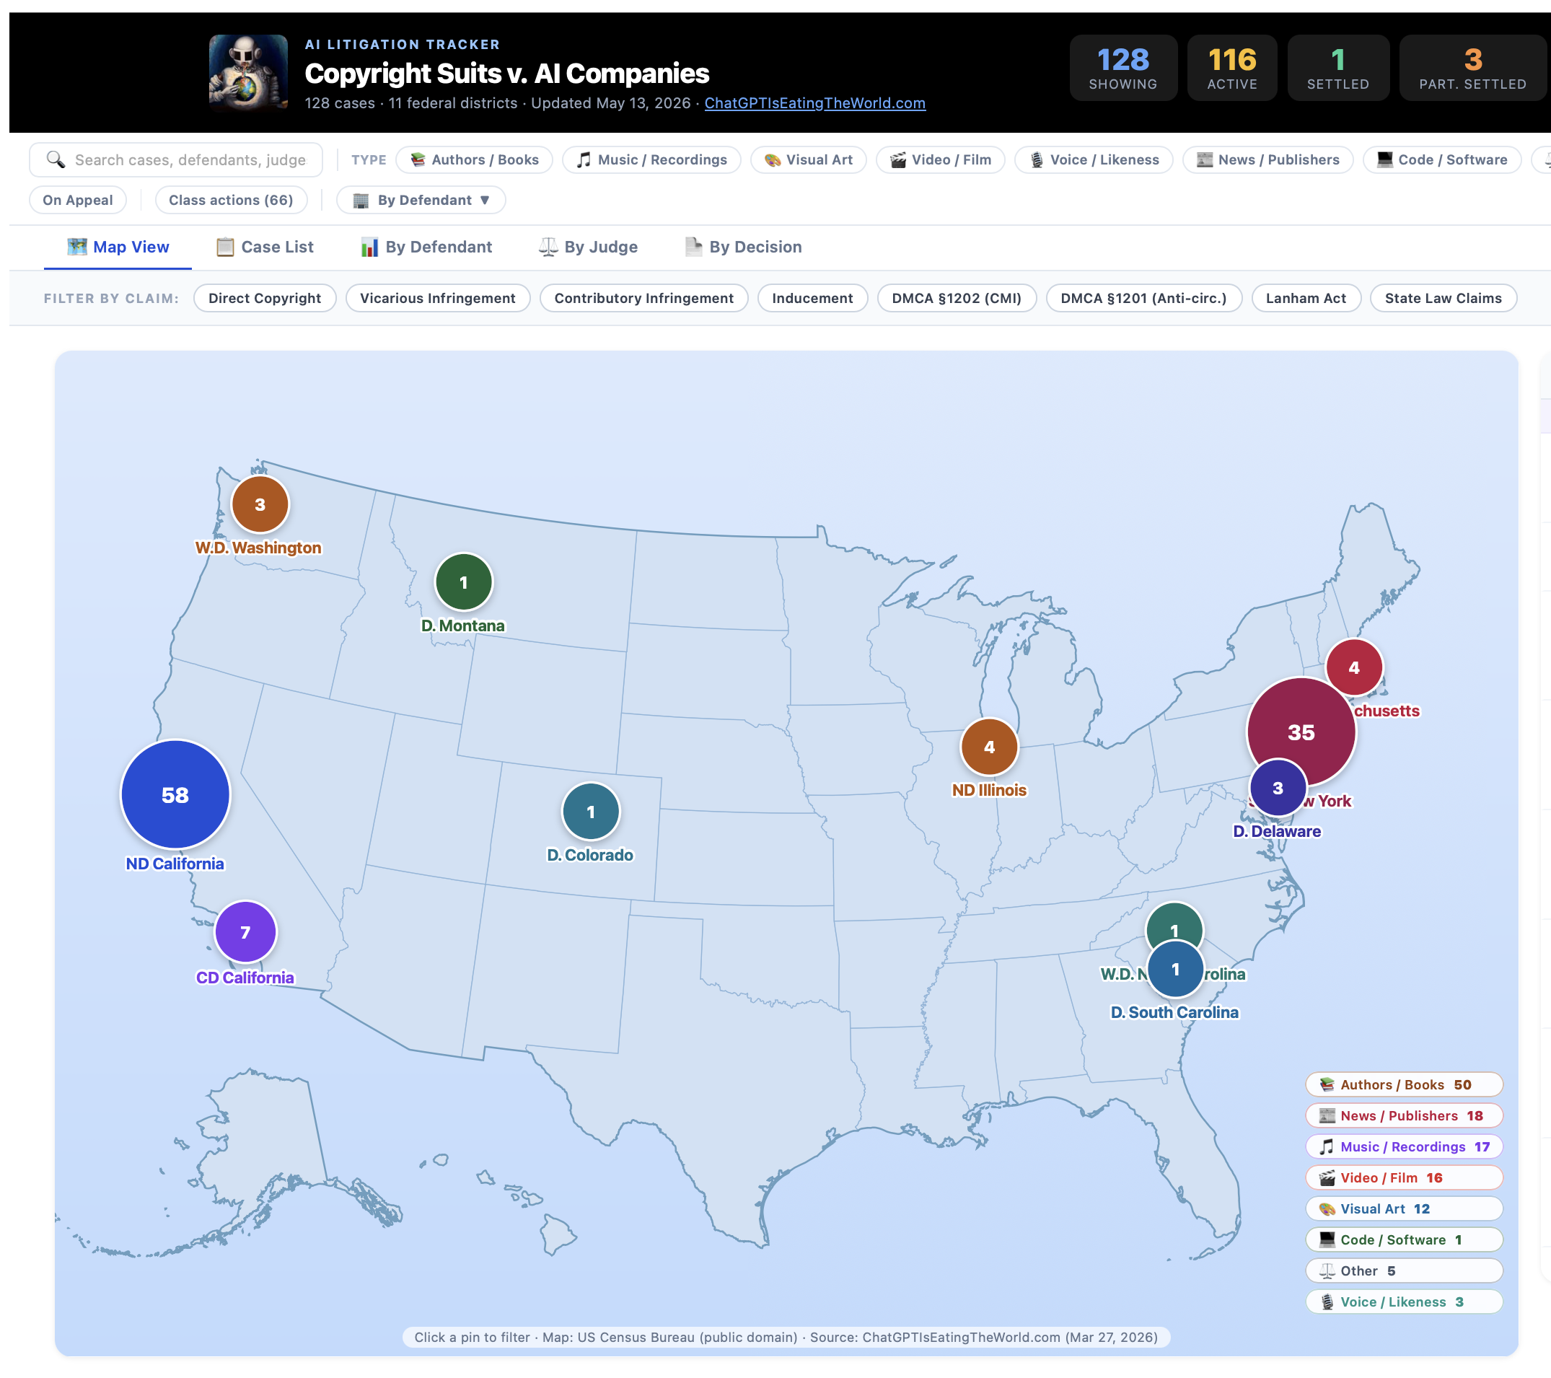Filter by State Law Claims
The height and width of the screenshot is (1378, 1551).
(1444, 297)
